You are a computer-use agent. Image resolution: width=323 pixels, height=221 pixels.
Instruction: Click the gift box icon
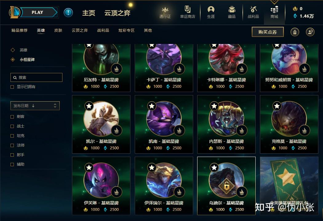[x=295, y=32]
